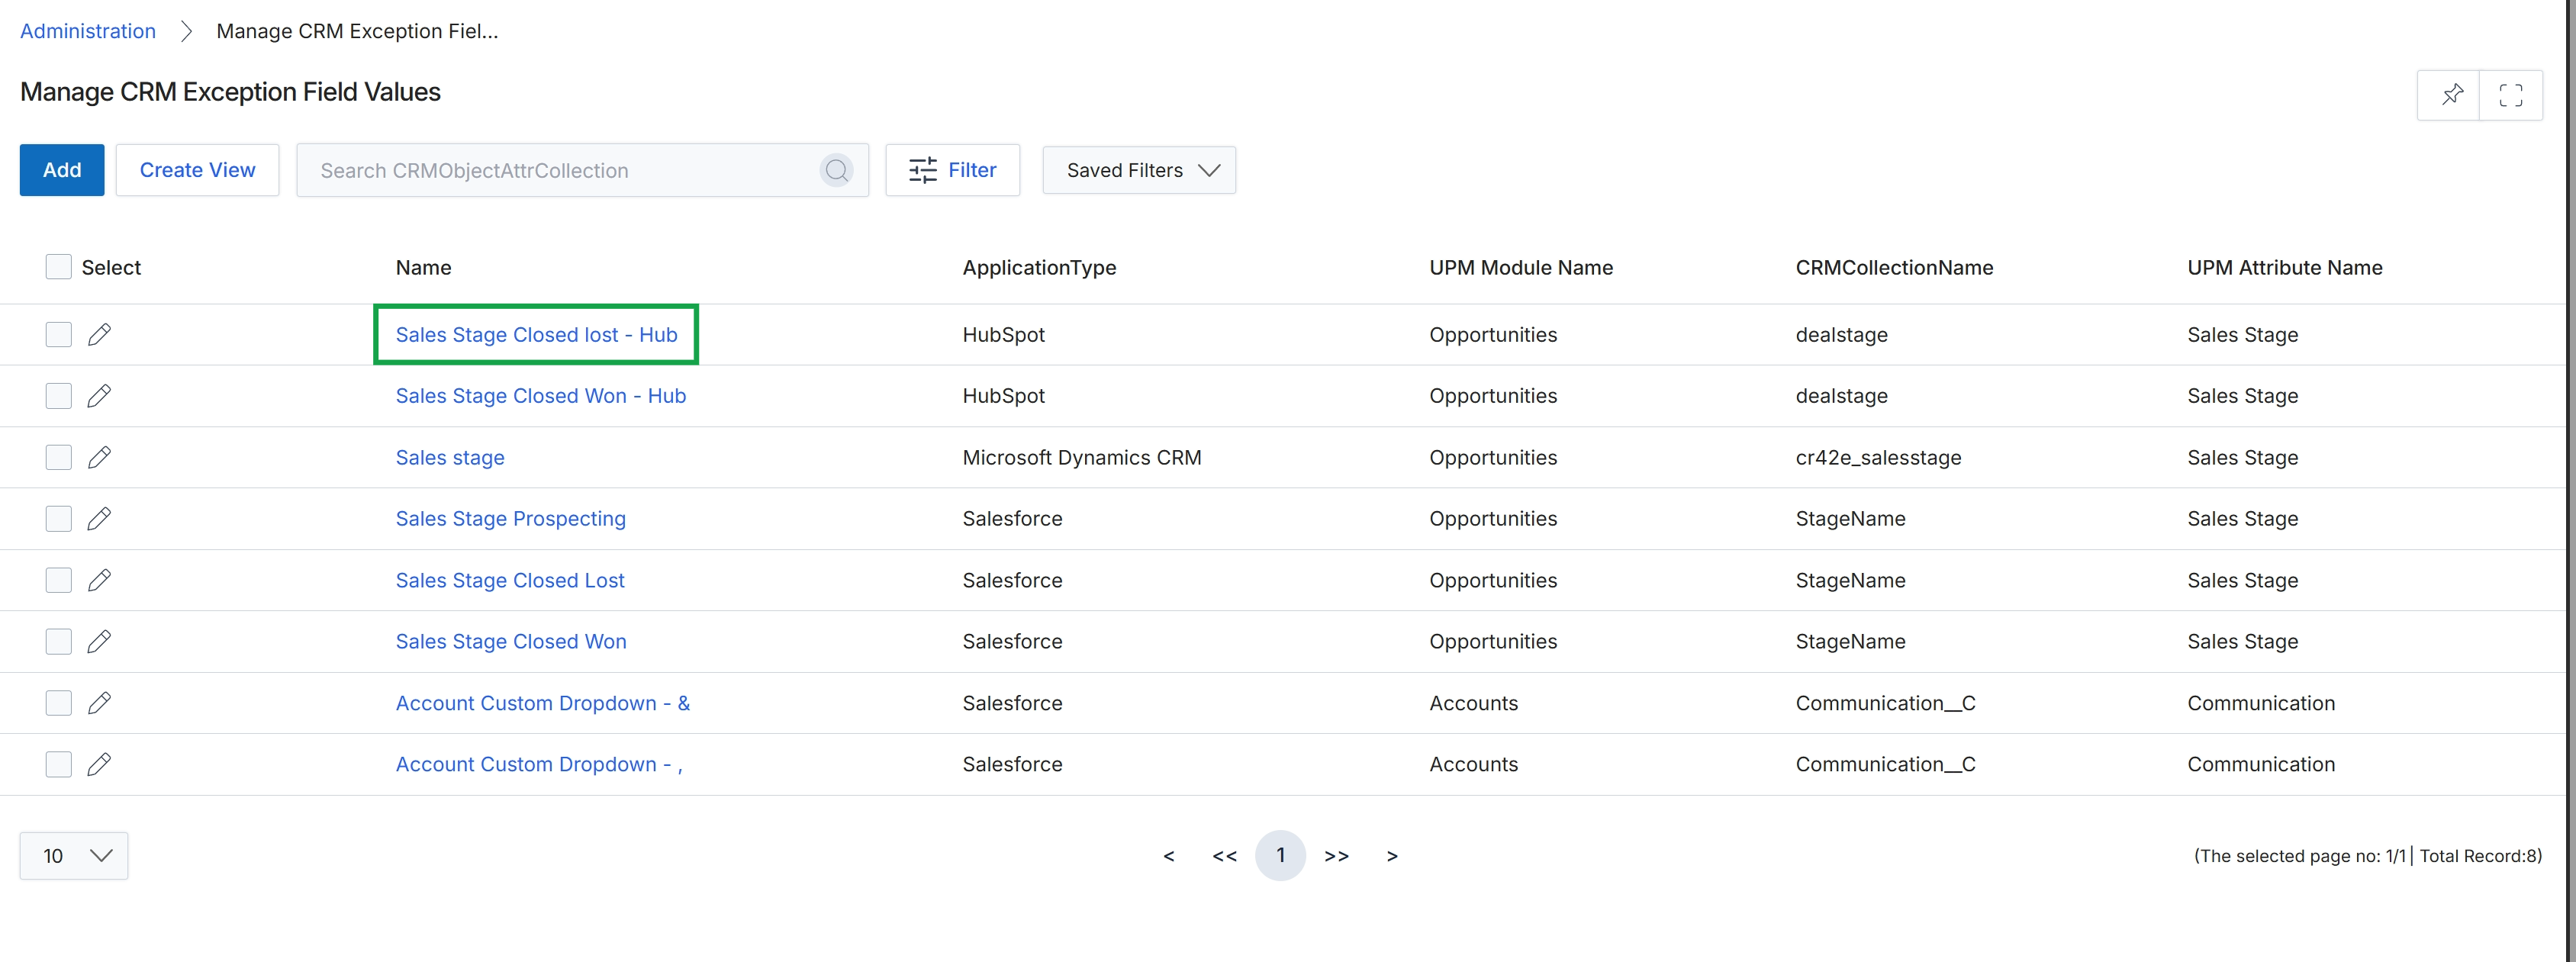This screenshot has width=2576, height=962.
Task: Tick the Select all checkbox in header
Action: pyautogui.click(x=59, y=267)
